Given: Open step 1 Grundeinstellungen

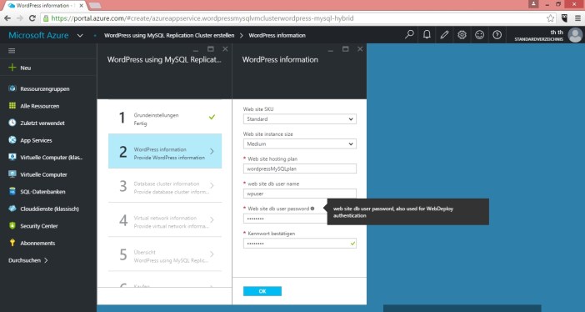Looking at the screenshot, I should pyautogui.click(x=165, y=118).
